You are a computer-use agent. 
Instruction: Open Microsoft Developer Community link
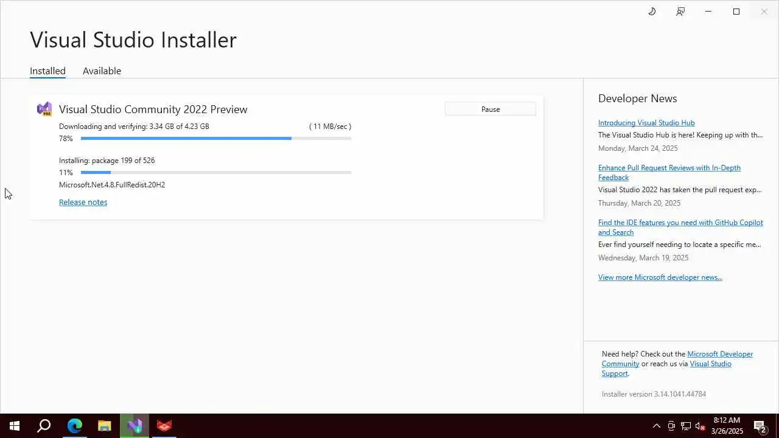pyautogui.click(x=677, y=358)
